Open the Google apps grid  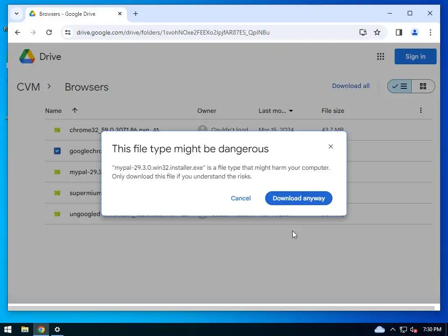(x=380, y=56)
